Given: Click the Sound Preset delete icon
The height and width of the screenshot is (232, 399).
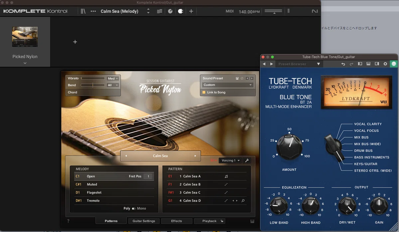Looking at the screenshot, I should (x=242, y=78).
